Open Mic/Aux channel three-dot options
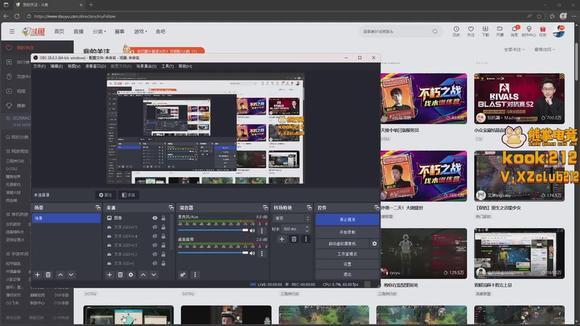Image resolution: width=580 pixels, height=326 pixels. tap(262, 230)
